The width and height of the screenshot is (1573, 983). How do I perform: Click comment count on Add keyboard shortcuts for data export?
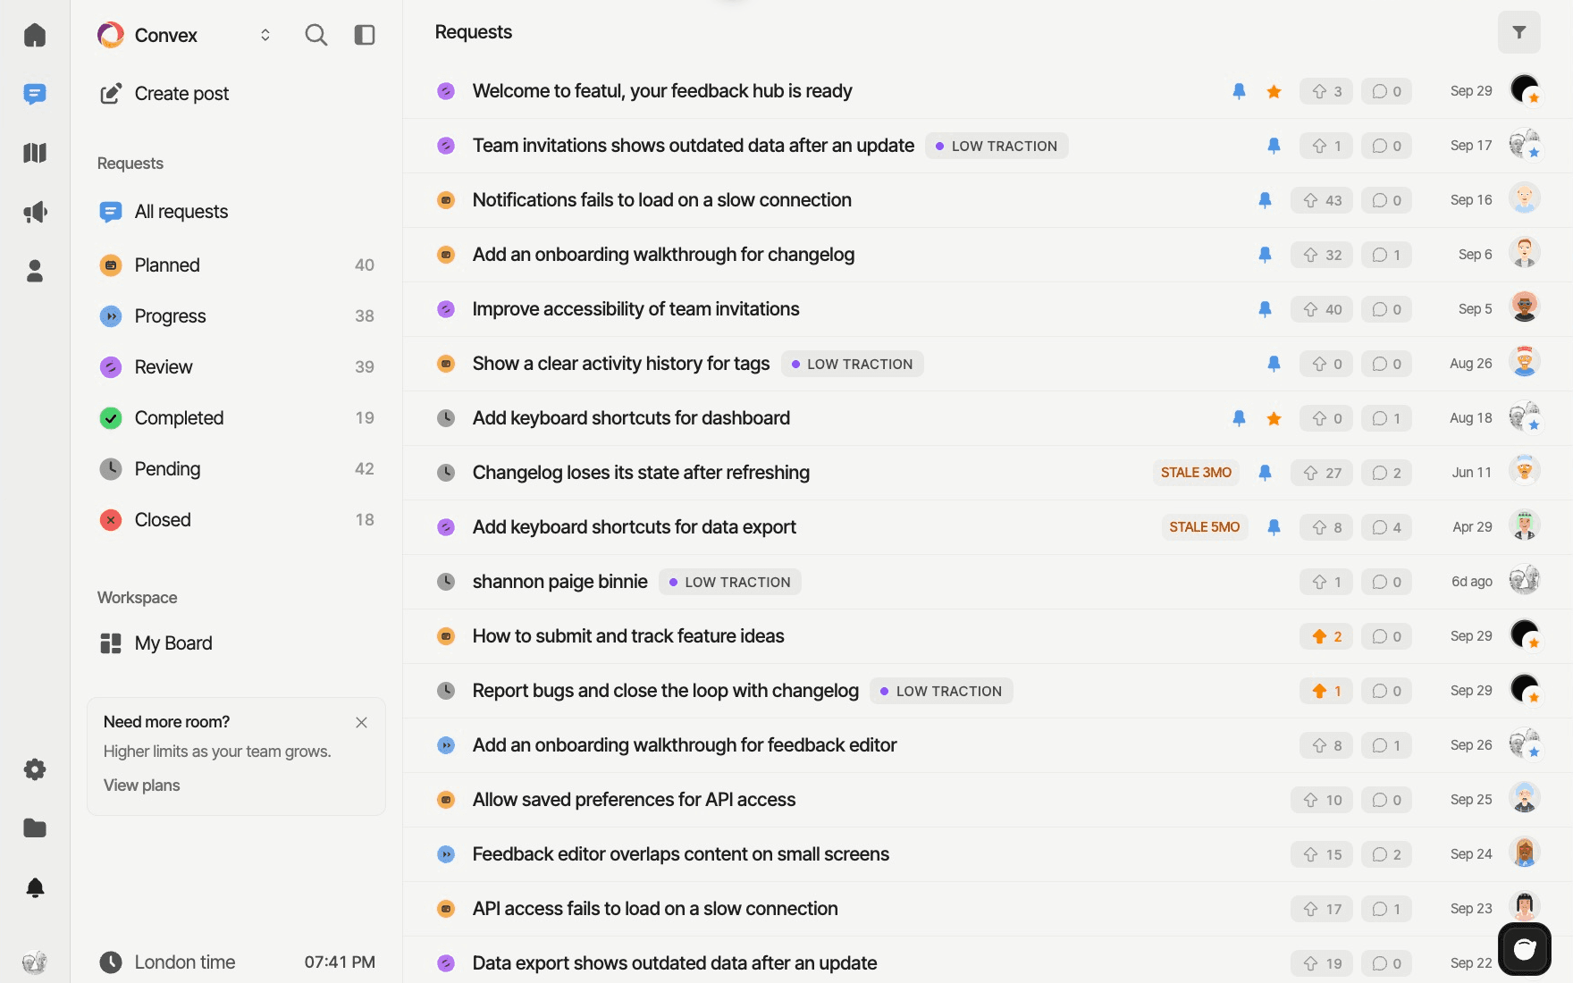coord(1386,527)
